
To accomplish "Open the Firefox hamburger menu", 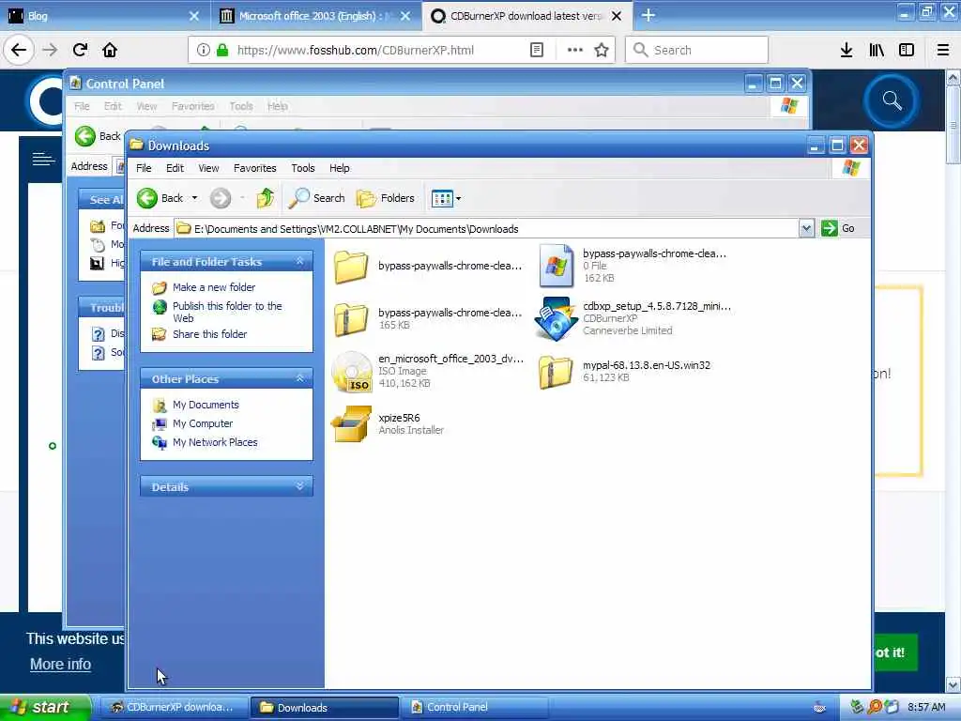I will tap(942, 50).
